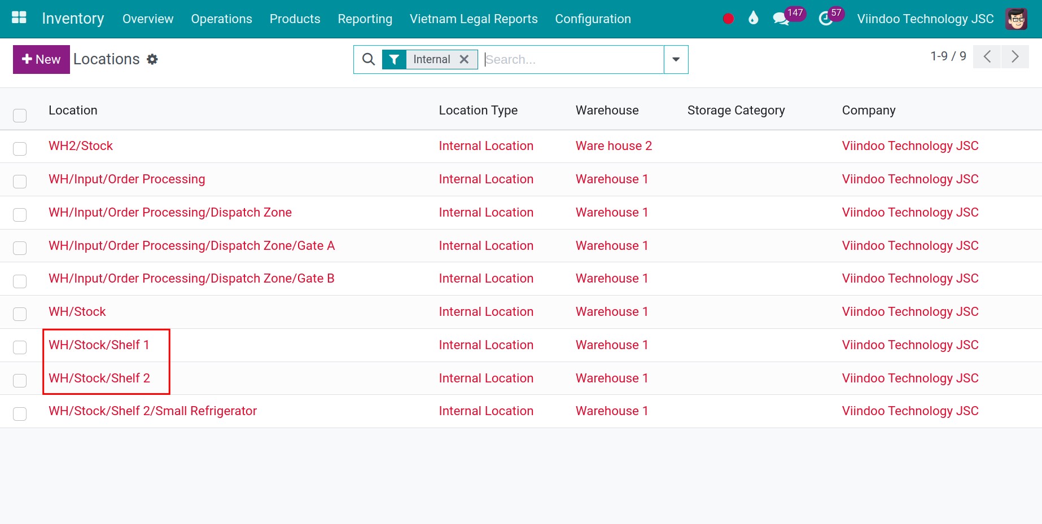
Task: Open the Viindoo Technology JSC company switcher
Action: [925, 19]
